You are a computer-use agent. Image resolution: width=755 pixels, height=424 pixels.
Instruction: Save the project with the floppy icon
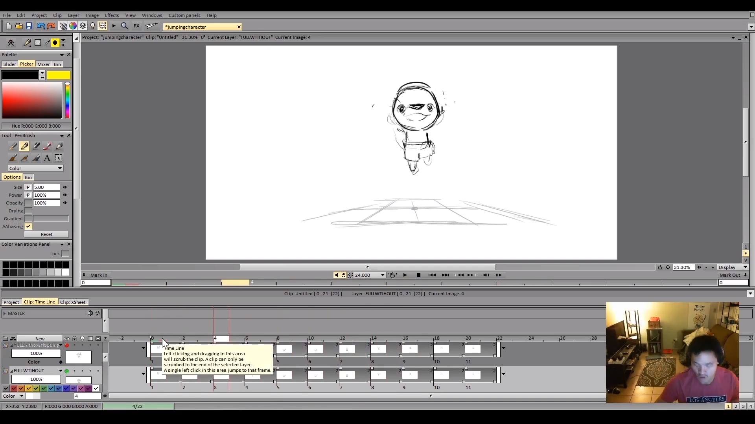pos(29,26)
